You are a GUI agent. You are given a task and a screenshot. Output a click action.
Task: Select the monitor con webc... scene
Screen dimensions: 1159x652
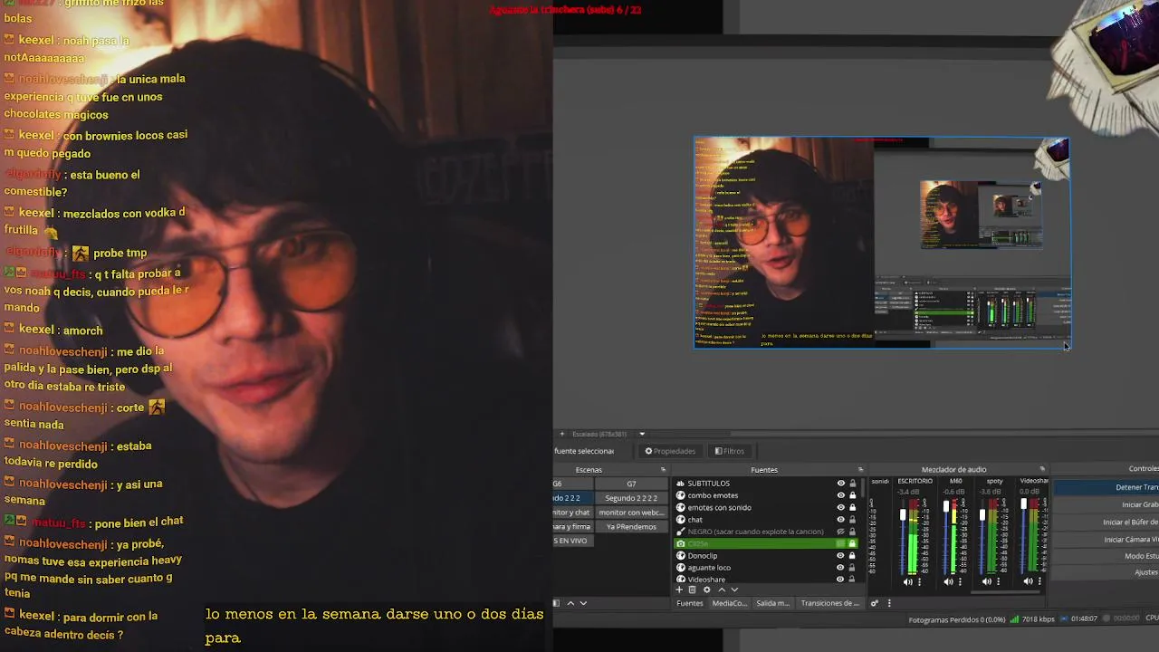tap(631, 513)
